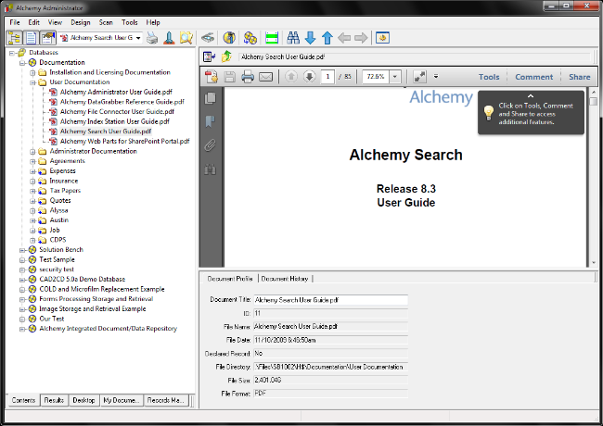Image resolution: width=603 pixels, height=426 pixels.
Task: Click the fit-page expand icon in viewer
Action: pyautogui.click(x=419, y=77)
